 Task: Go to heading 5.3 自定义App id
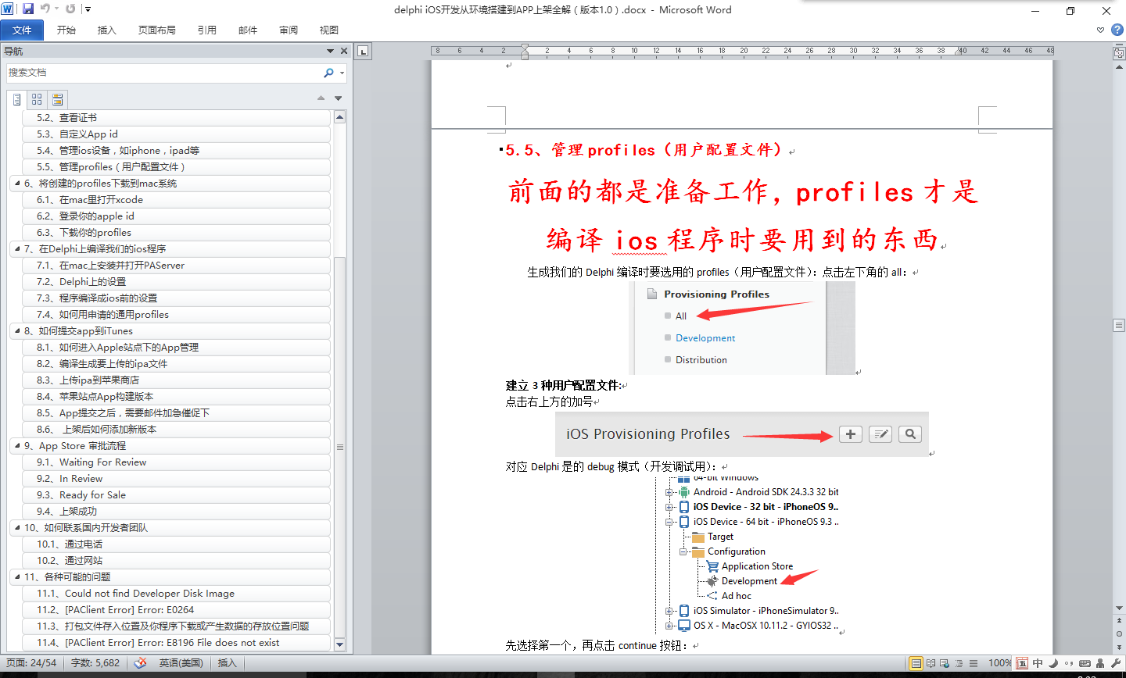(177, 134)
